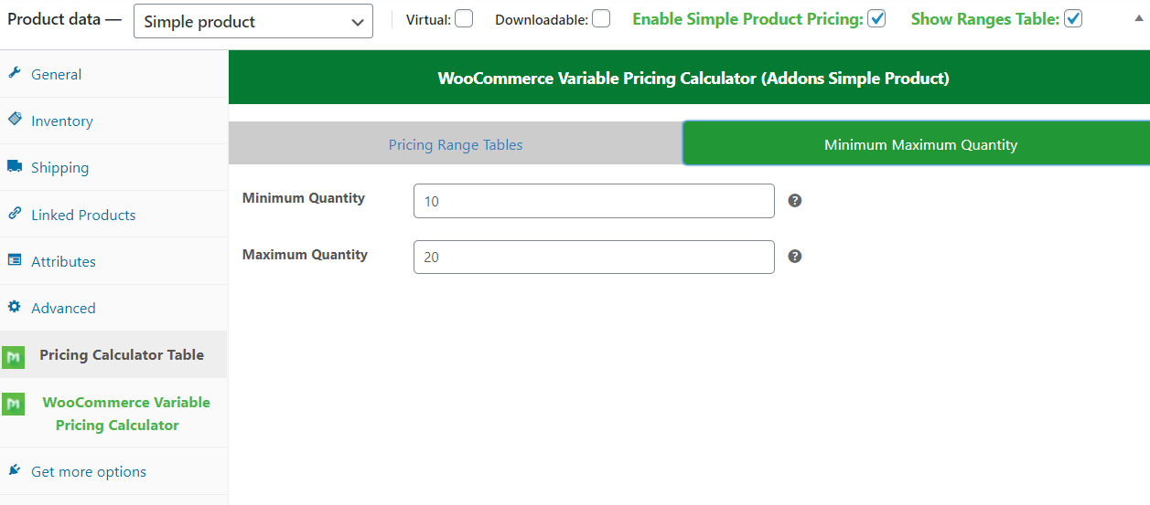Click the Inventory tag icon
This screenshot has height=505, width=1150.
[14, 120]
